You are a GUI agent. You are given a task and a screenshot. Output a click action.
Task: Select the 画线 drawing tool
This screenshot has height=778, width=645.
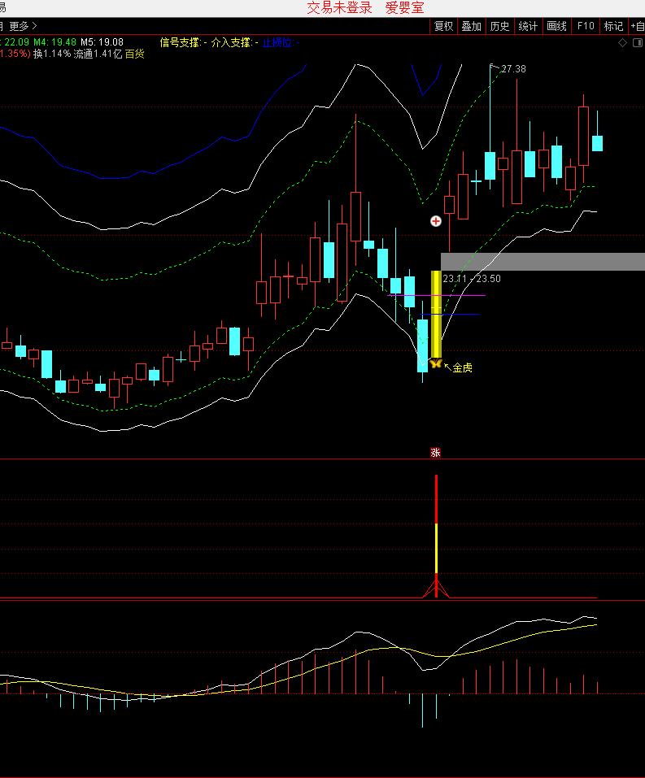point(556,26)
